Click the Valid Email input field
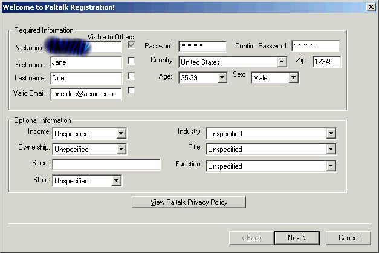The height and width of the screenshot is (253, 379). click(86, 94)
